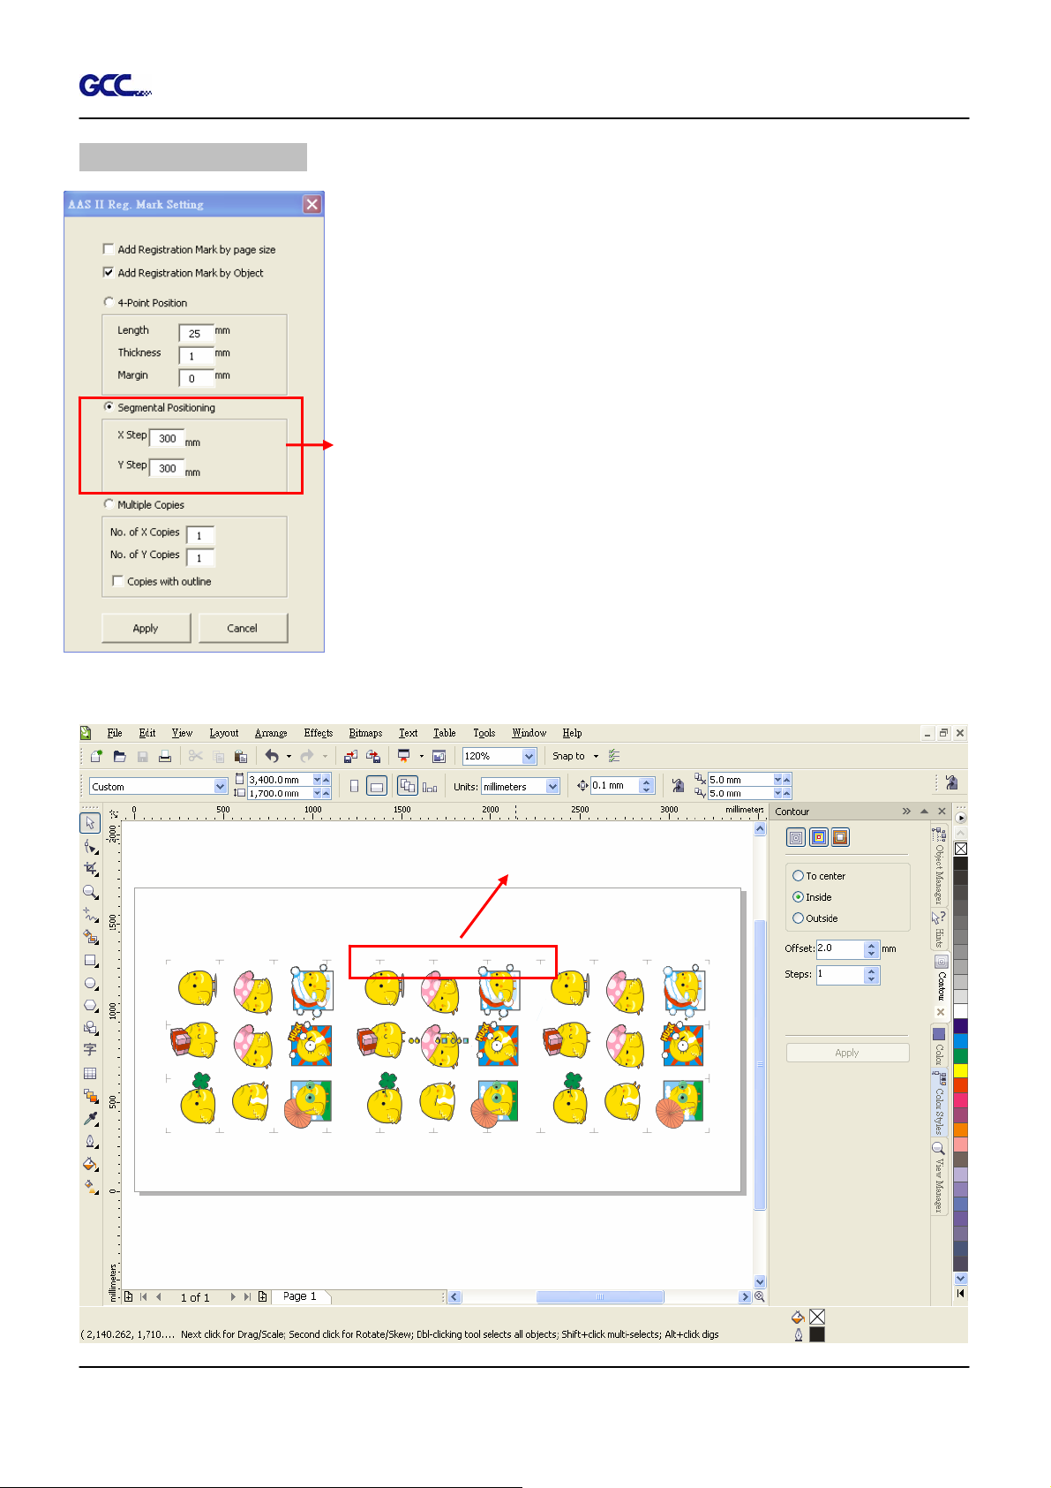Open the File menu
Image resolution: width=1051 pixels, height=1488 pixels.
point(115,733)
